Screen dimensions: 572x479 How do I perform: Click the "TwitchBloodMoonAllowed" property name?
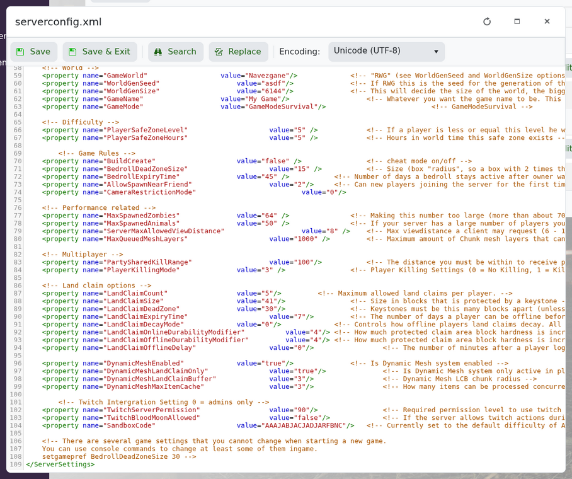[x=152, y=418]
